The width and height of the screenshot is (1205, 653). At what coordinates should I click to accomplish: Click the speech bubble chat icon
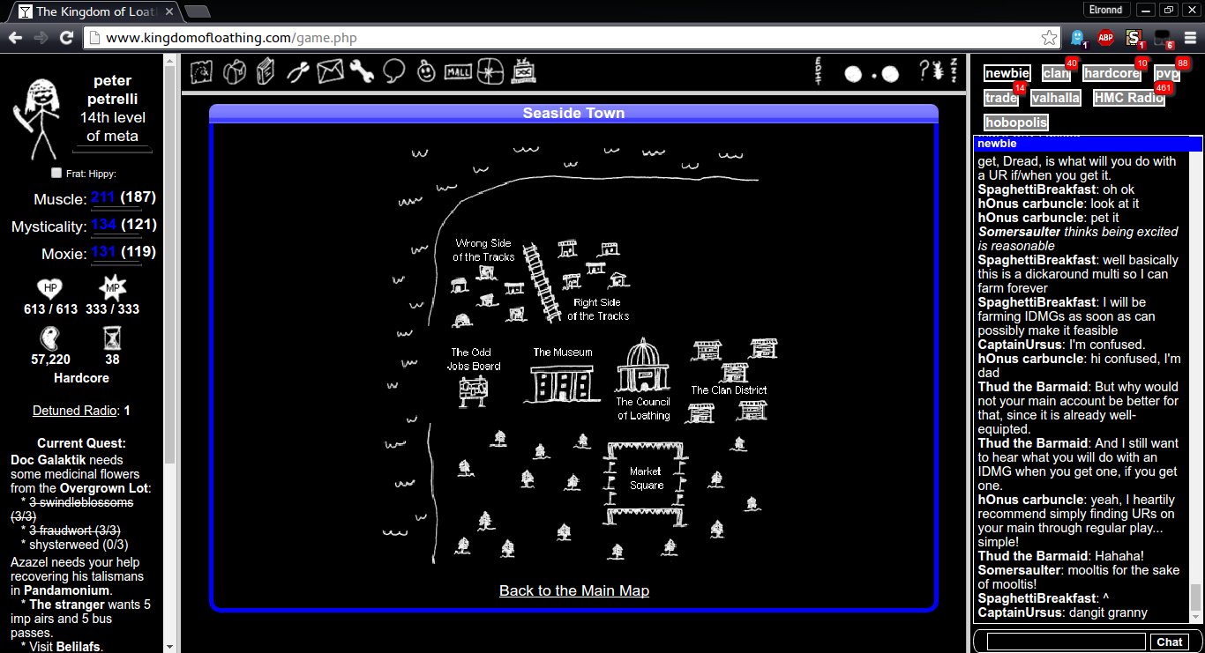393,70
